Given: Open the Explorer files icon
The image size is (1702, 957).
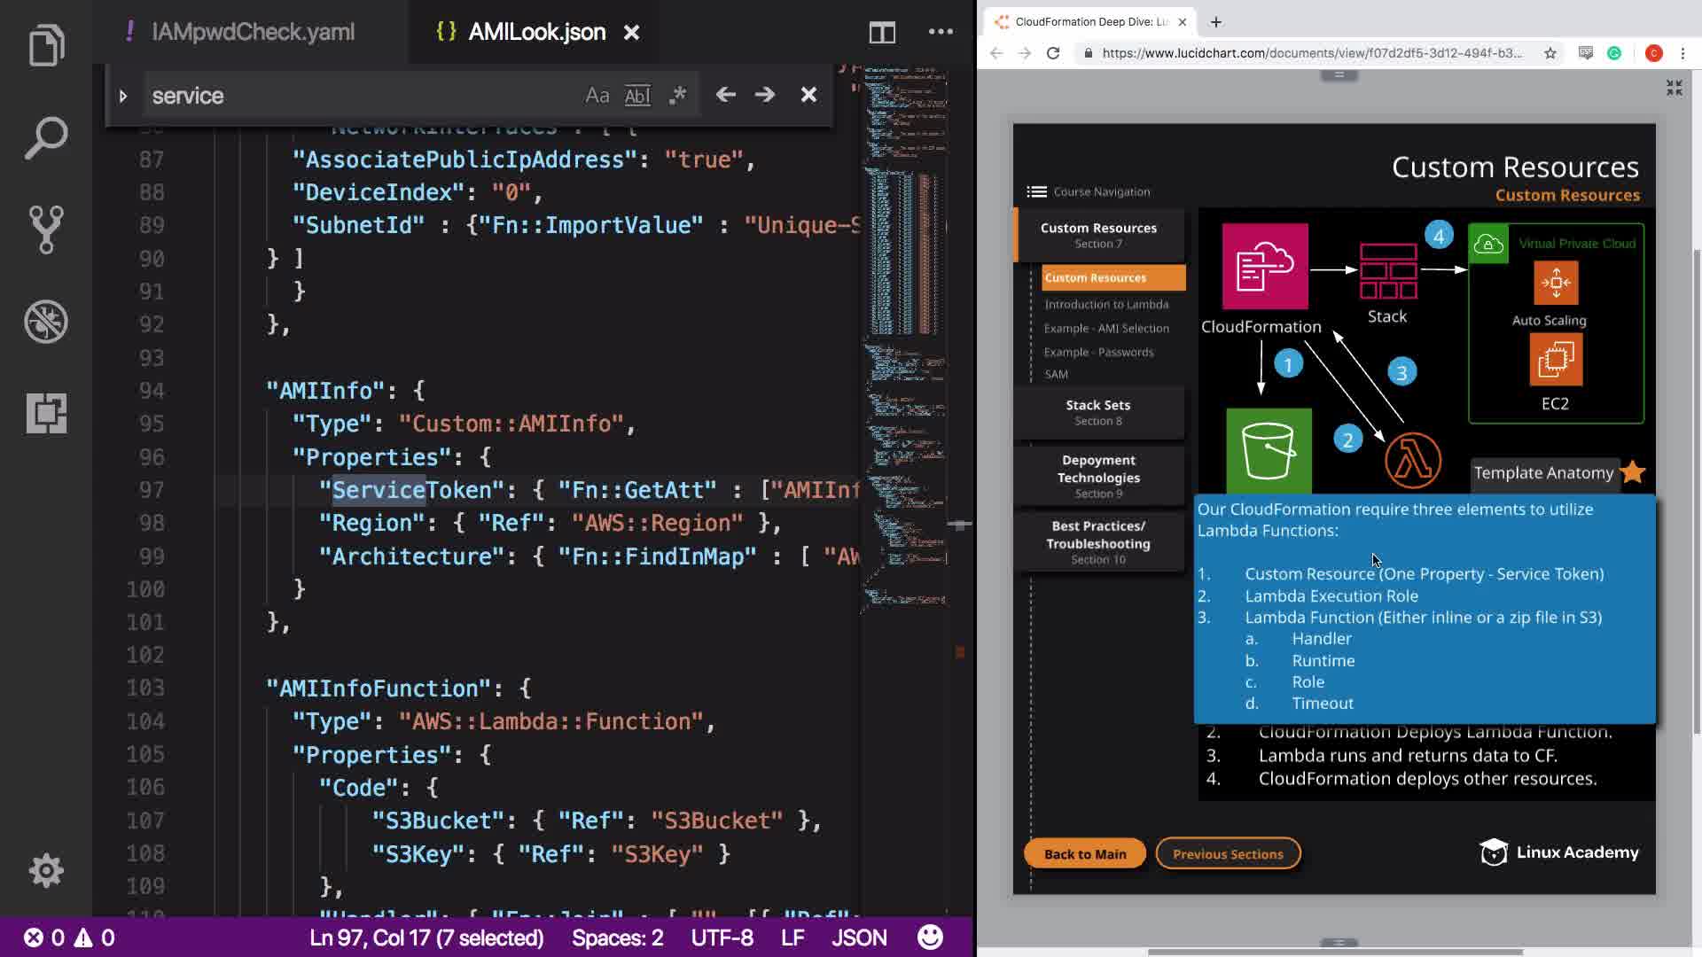Looking at the screenshot, I should pyautogui.click(x=46, y=45).
